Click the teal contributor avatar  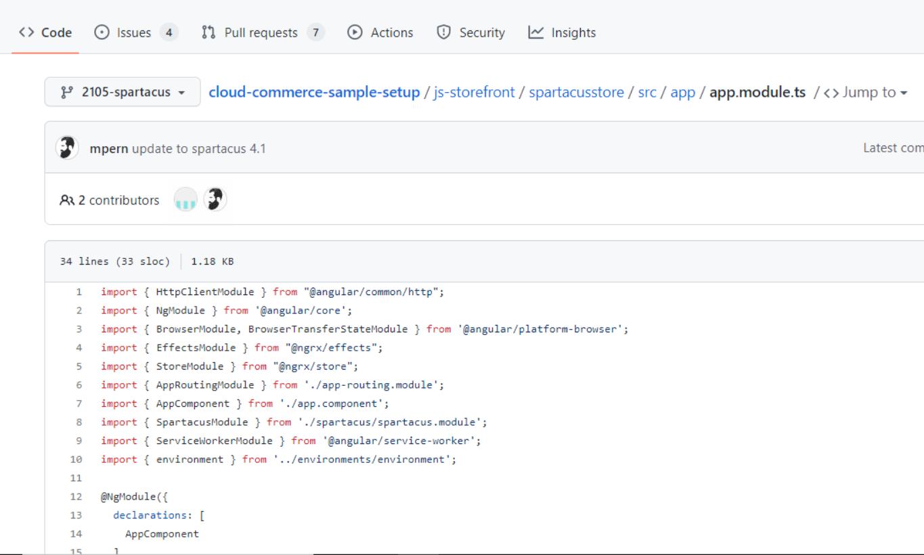(x=185, y=200)
